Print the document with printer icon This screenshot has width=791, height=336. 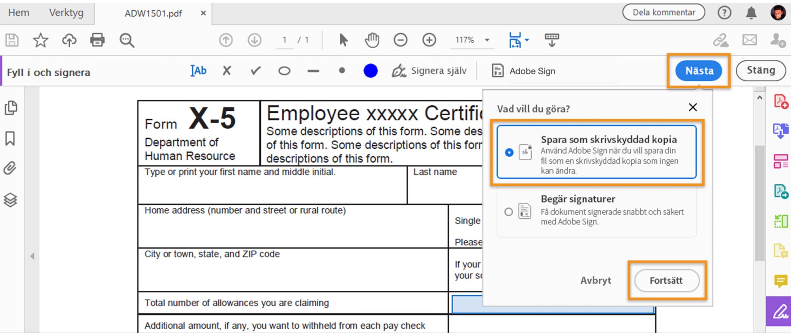tap(97, 40)
